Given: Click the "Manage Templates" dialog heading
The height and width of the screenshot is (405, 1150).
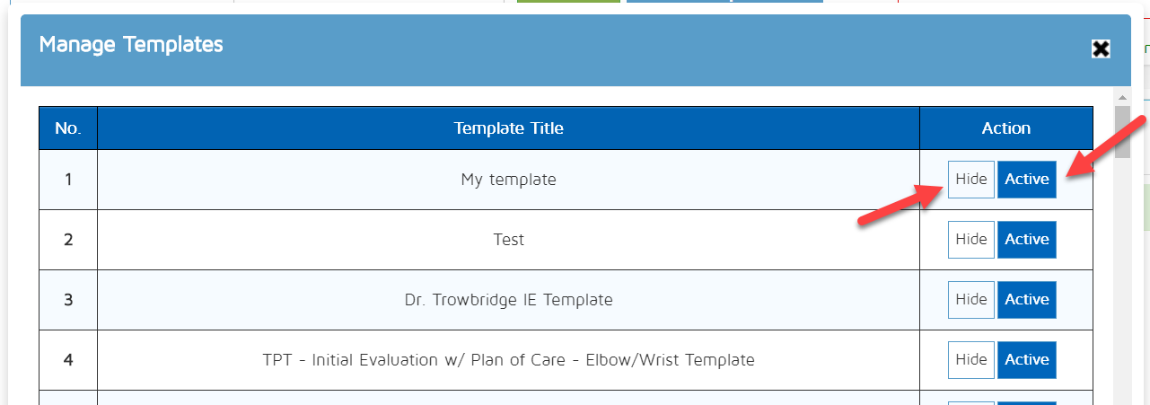Looking at the screenshot, I should coord(131,44).
